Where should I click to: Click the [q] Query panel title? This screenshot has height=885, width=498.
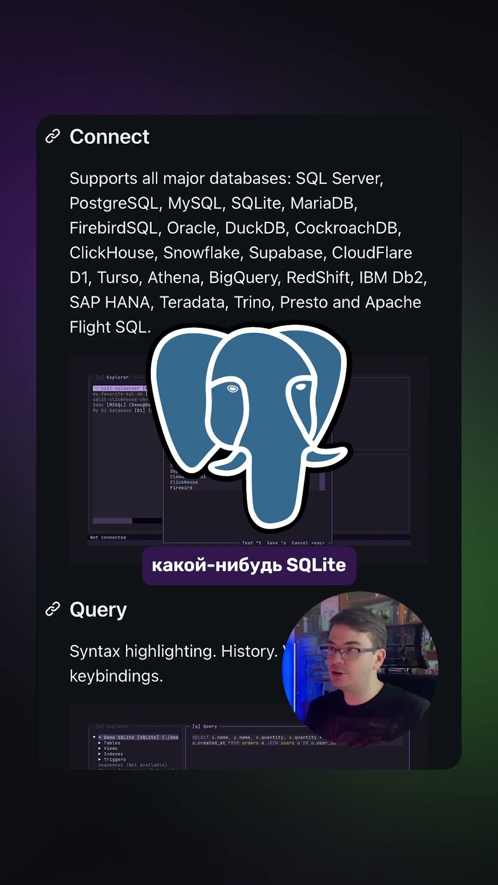point(205,726)
